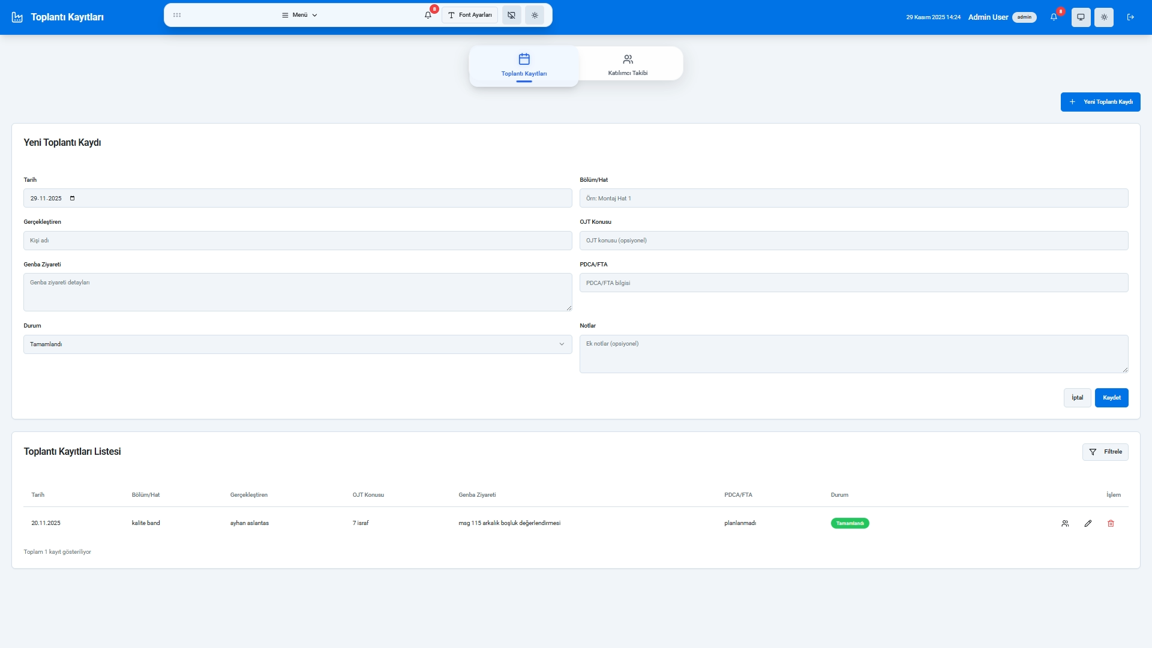Toggle the light theme sun icon in the floating toolbar

(x=535, y=15)
